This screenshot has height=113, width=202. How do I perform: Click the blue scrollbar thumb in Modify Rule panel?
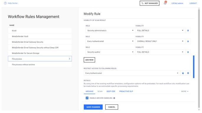click(x=194, y=67)
